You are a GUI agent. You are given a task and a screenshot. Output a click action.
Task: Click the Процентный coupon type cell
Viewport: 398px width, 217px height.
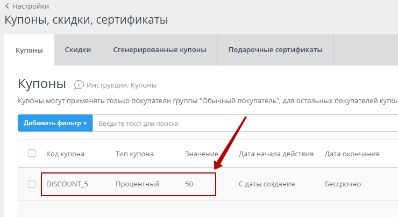pyautogui.click(x=137, y=184)
